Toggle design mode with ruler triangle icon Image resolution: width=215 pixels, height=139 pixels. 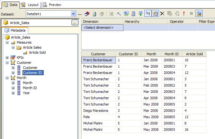(199, 13)
